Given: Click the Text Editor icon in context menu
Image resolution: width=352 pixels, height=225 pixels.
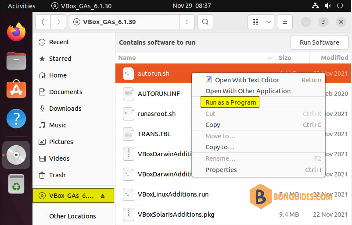Looking at the screenshot, I should pyautogui.click(x=209, y=80).
